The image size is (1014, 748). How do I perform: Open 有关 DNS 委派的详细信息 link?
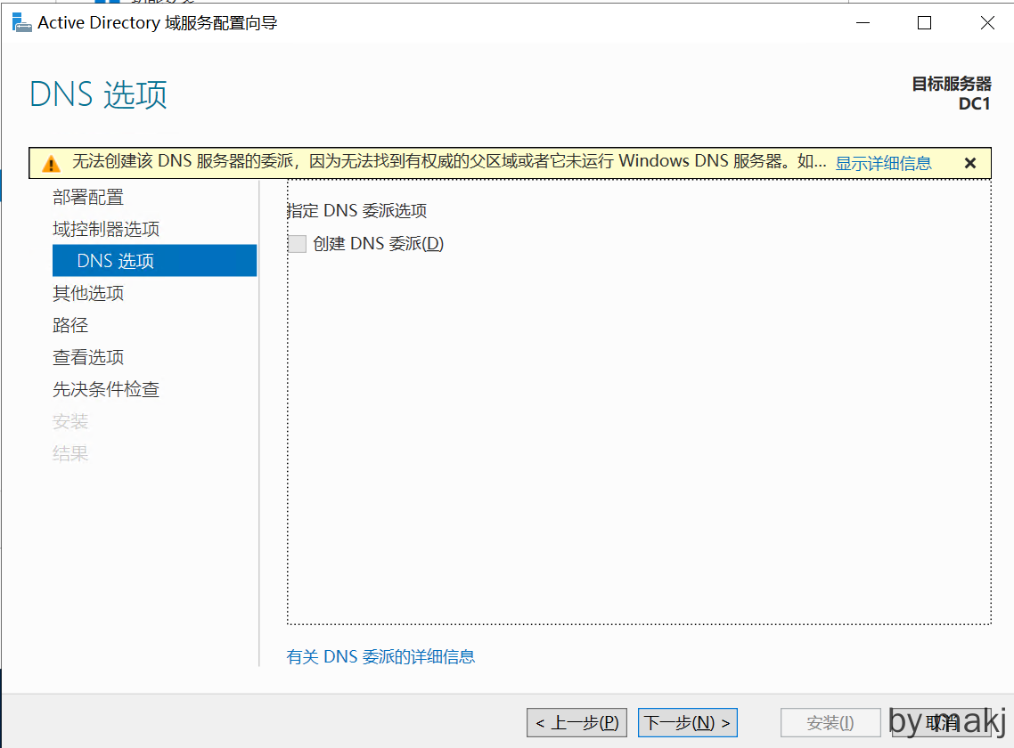[x=380, y=656]
